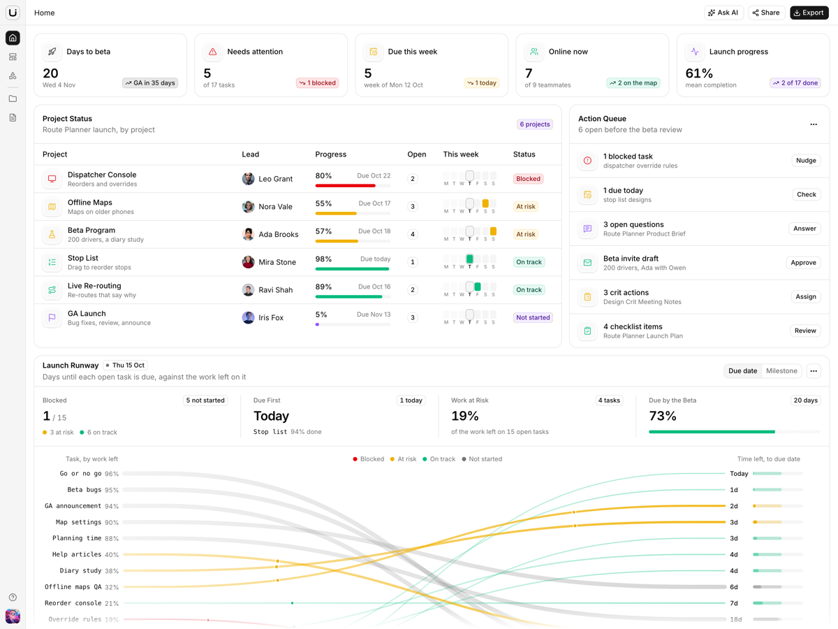Click the Live Re-routing project icon

(x=52, y=290)
